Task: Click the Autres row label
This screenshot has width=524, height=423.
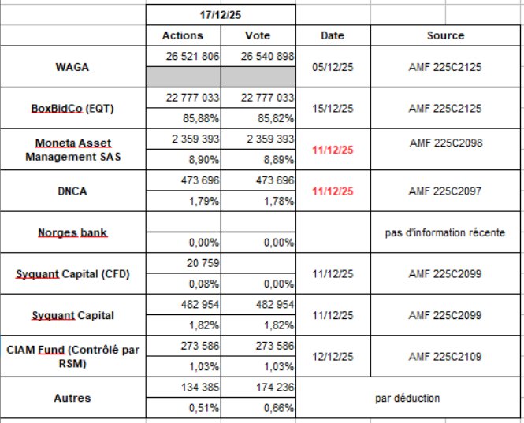Action: (72, 398)
